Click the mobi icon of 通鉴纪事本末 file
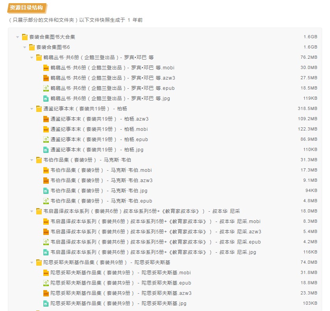The height and width of the screenshot is (311, 330). tap(46, 129)
